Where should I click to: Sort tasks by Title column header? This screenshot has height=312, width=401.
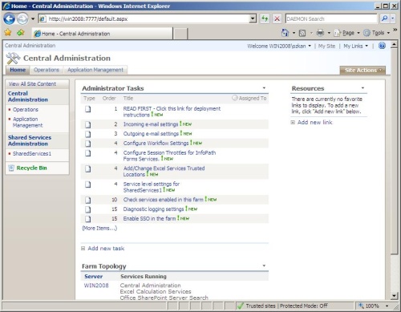click(128, 98)
